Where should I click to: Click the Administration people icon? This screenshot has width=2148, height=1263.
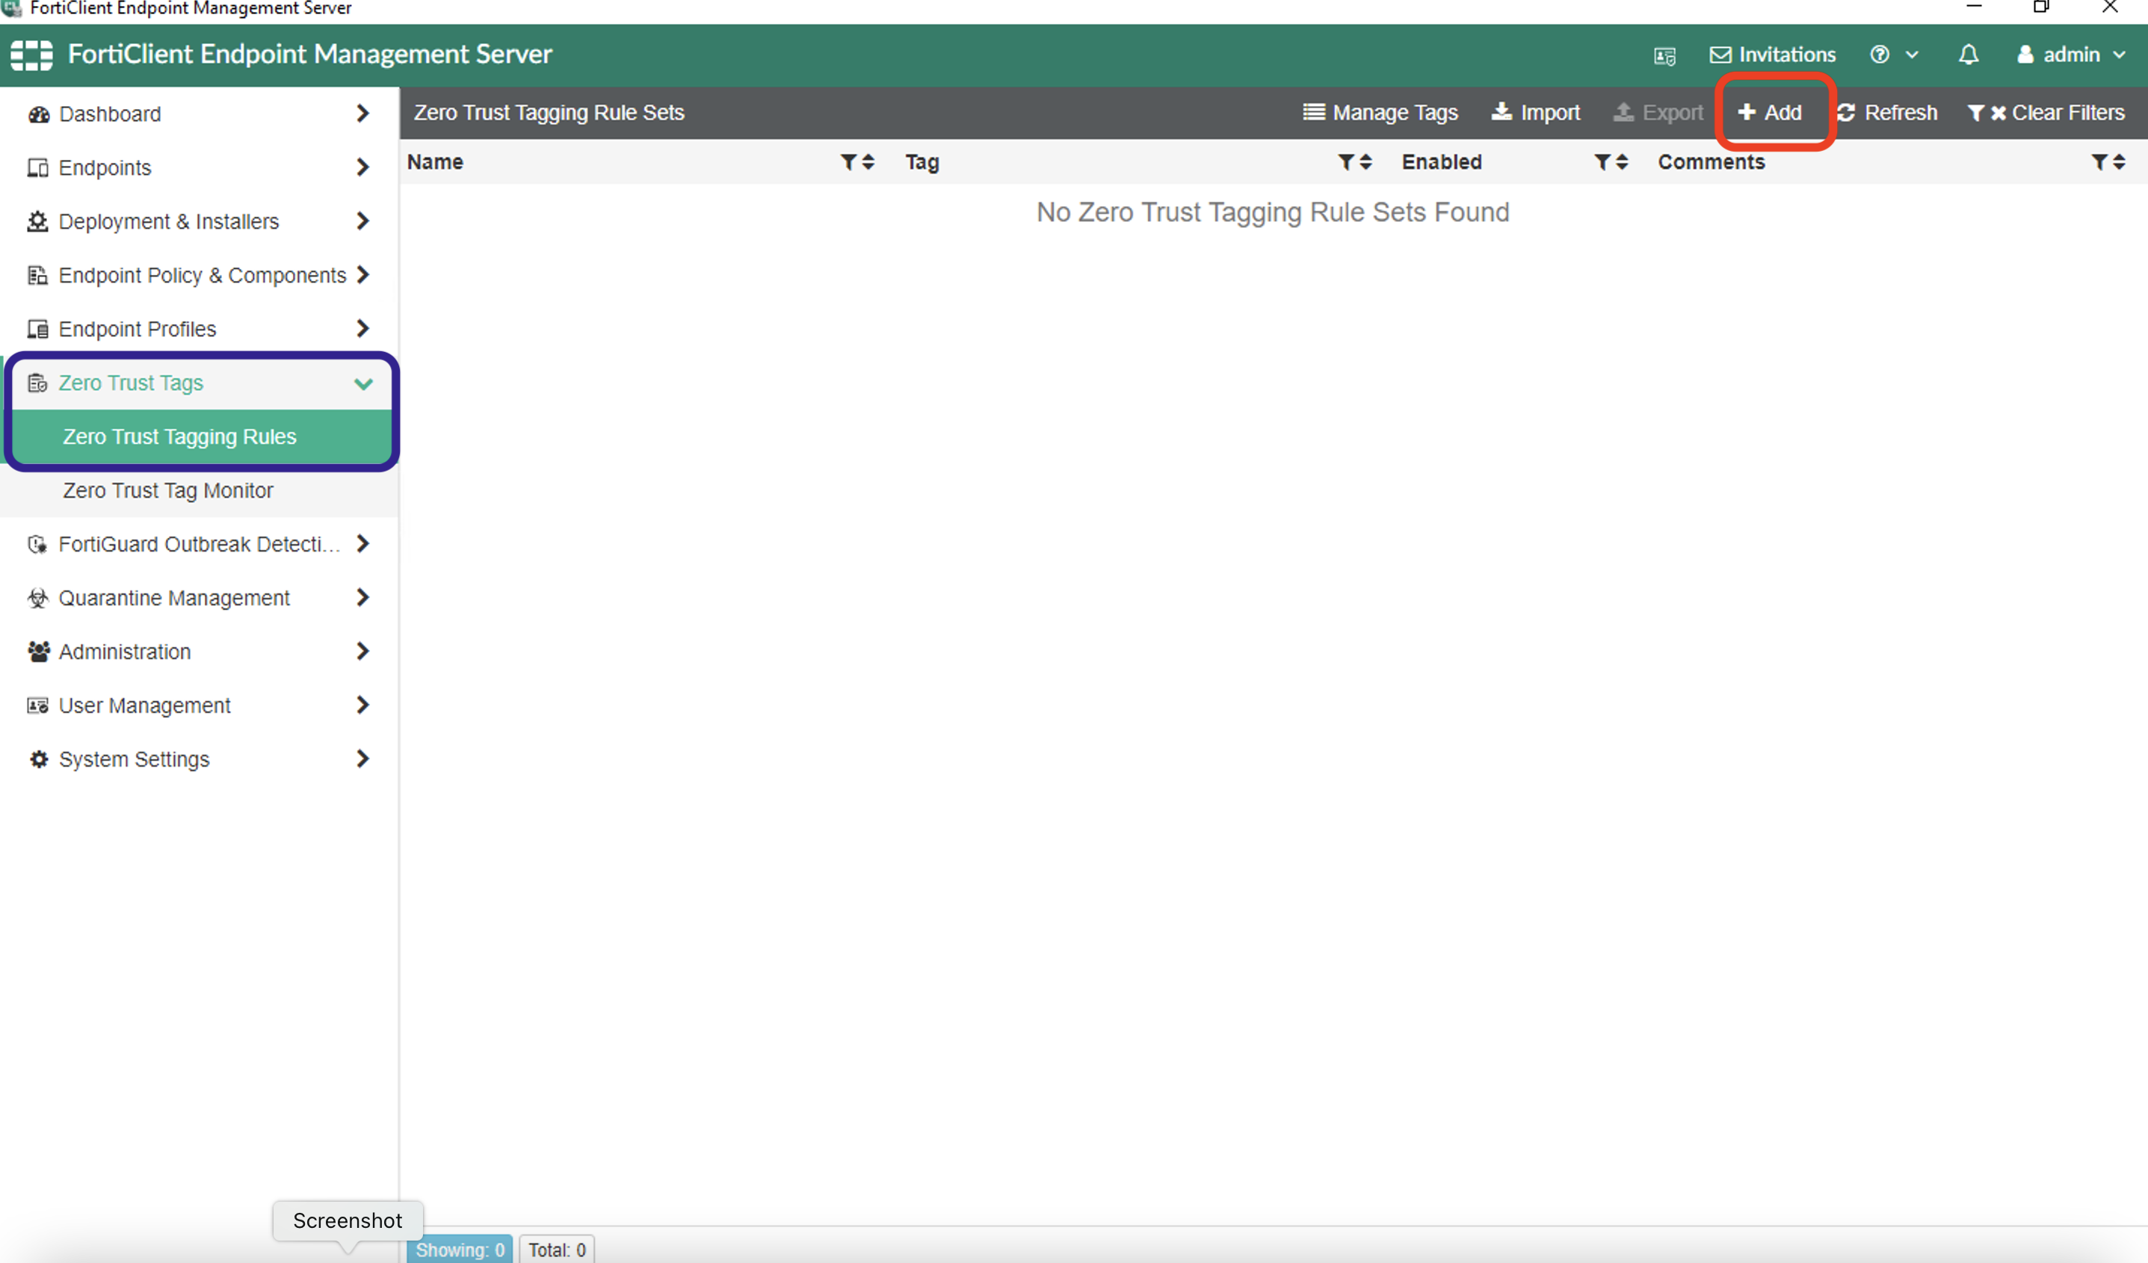tap(38, 651)
